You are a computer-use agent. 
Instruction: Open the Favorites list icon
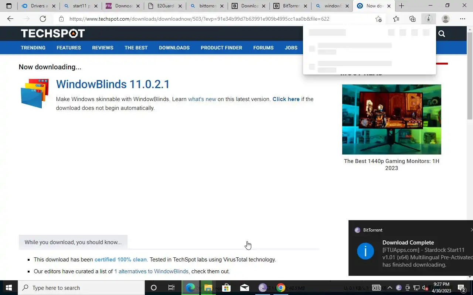click(396, 19)
